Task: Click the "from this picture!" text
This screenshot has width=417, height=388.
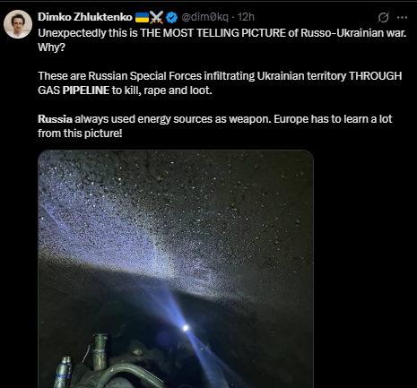Action: pyautogui.click(x=80, y=134)
